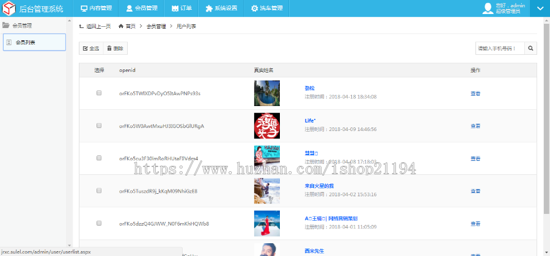Image resolution: width=550 pixels, height=256 pixels.
Task: Open the avatar in the 2018-04-08 17:18 row
Action: point(267,158)
